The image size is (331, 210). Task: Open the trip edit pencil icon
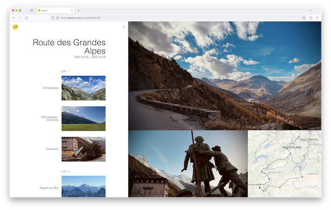pyautogui.click(x=124, y=27)
